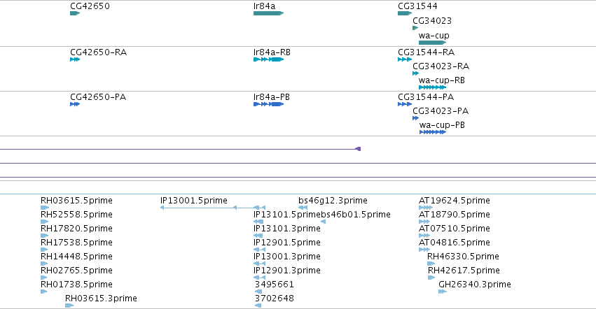Select the CG31544-PA protein arrows

tap(405, 104)
